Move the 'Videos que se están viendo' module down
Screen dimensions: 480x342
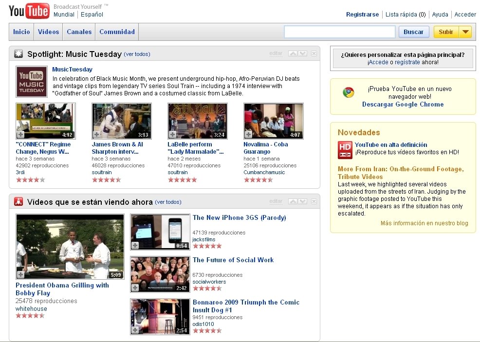[302, 201]
